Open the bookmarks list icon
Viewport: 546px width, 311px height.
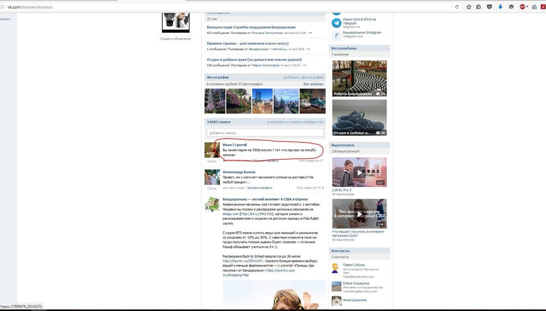(479, 7)
